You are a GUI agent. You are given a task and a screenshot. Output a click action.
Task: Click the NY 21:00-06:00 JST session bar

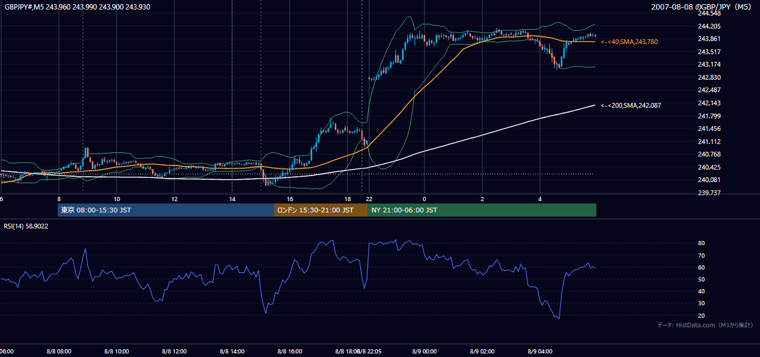[x=482, y=210]
